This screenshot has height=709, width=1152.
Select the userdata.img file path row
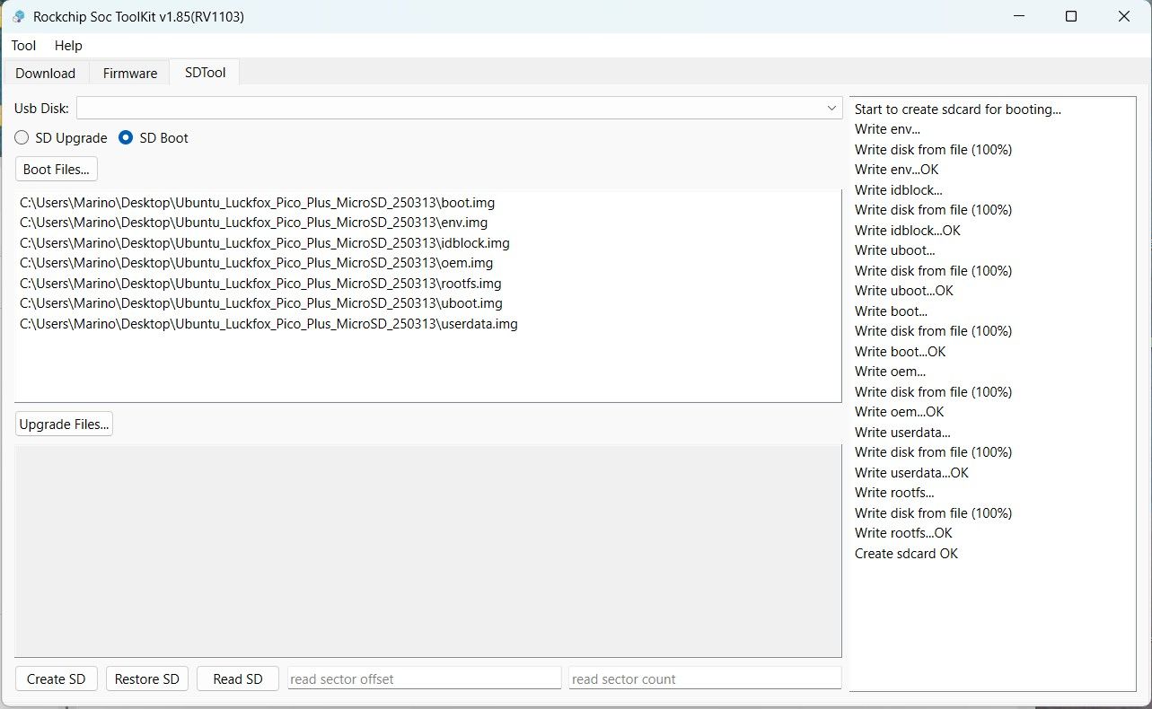(268, 324)
